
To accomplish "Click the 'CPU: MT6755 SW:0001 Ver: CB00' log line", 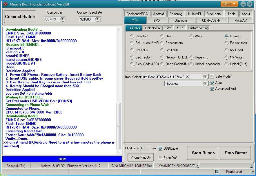I will (x=34, y=112).
